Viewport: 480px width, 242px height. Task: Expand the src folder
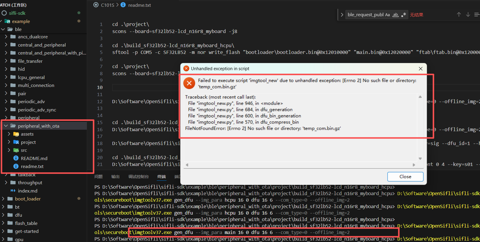(9, 150)
